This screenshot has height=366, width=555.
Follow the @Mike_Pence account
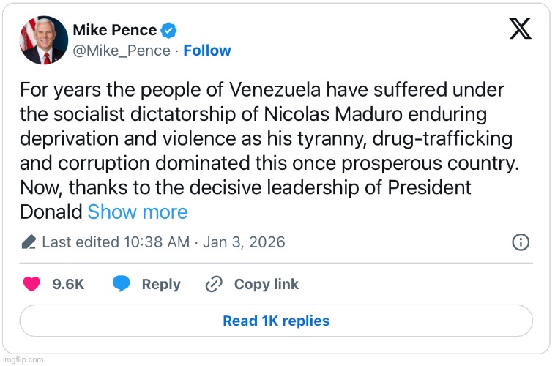[x=207, y=51]
